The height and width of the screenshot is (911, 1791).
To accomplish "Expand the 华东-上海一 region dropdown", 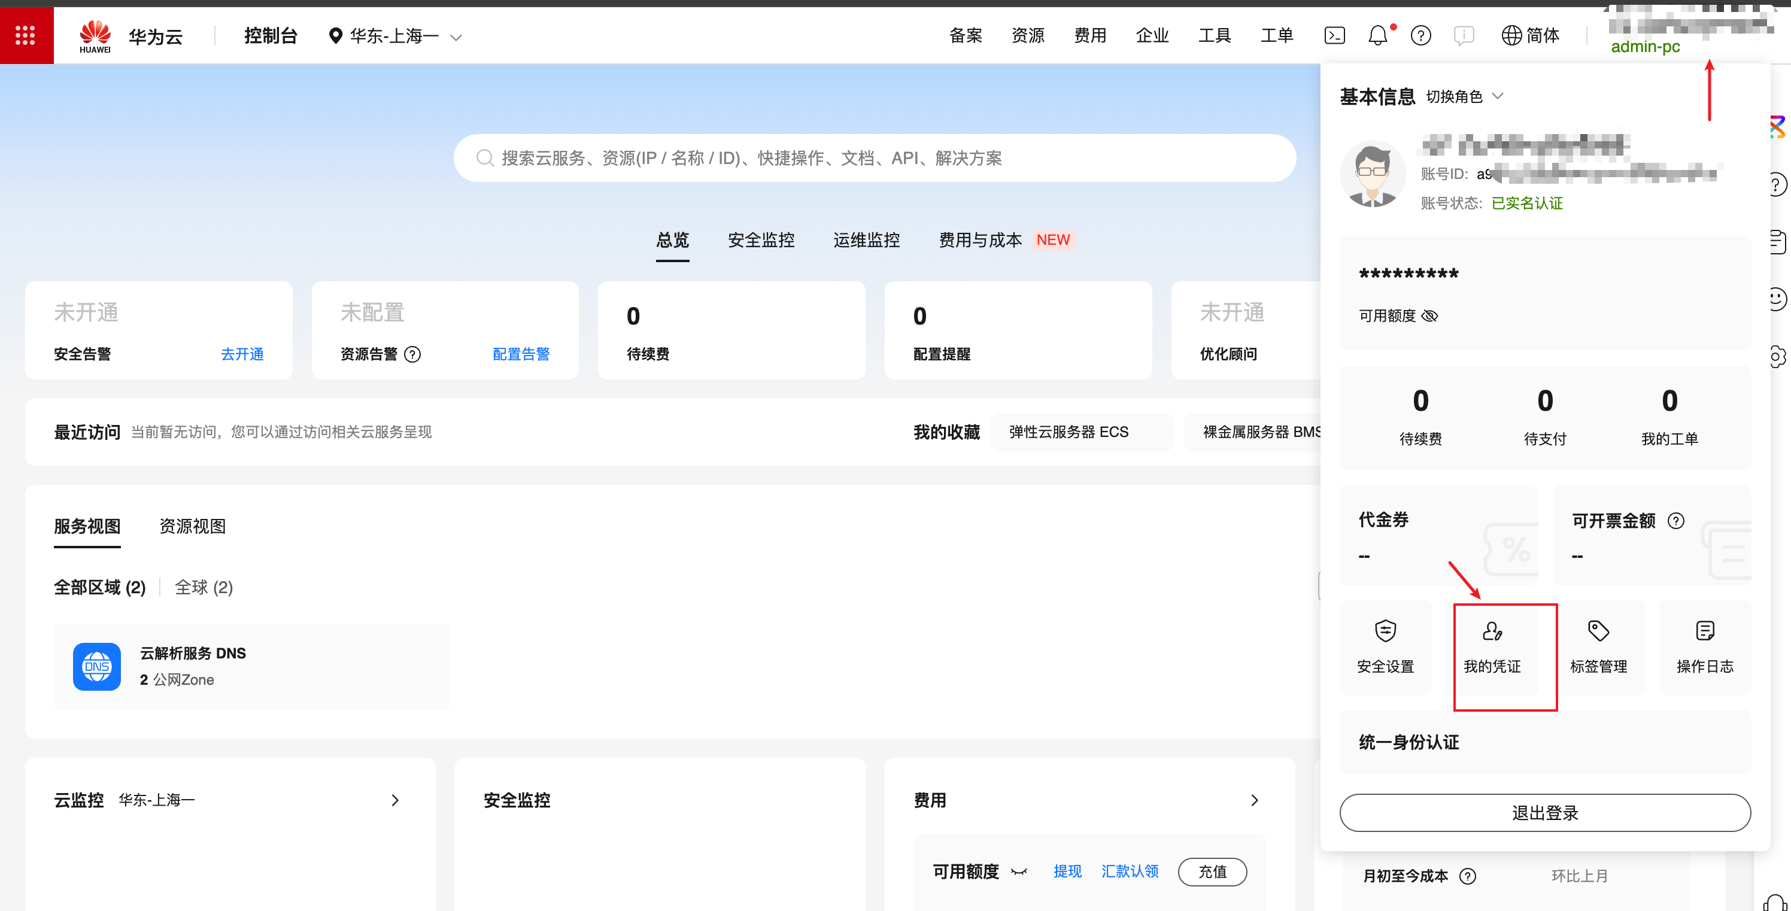I will pos(395,36).
